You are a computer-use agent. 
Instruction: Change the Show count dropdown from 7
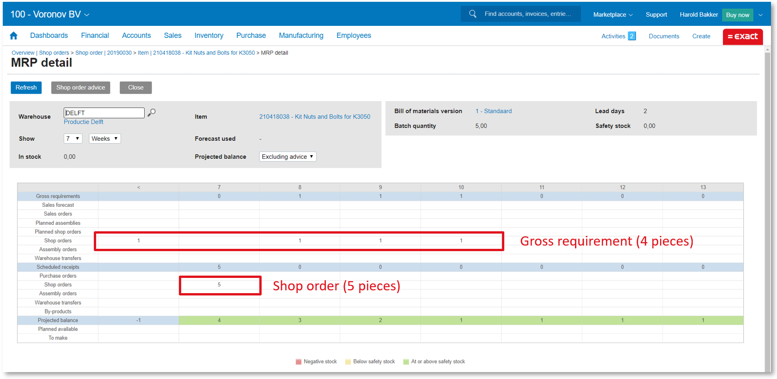point(73,138)
